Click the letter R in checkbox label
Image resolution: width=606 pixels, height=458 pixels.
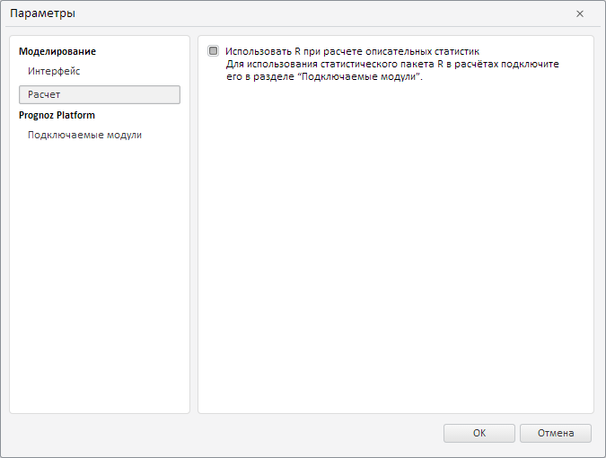coord(297,52)
